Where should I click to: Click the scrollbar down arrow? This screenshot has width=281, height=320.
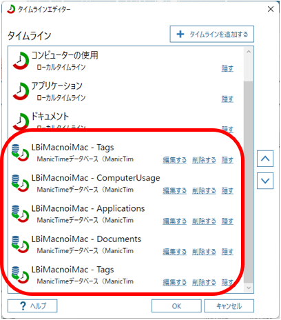point(249,288)
